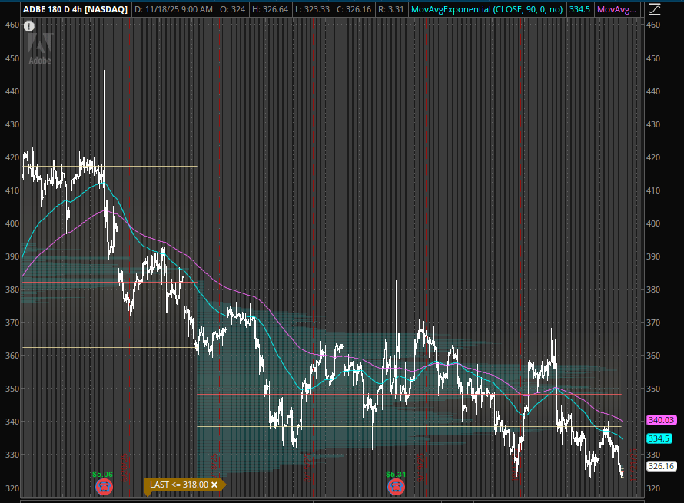The image size is (684, 503).
Task: Click the R: 3.31 range value
Action: point(390,9)
